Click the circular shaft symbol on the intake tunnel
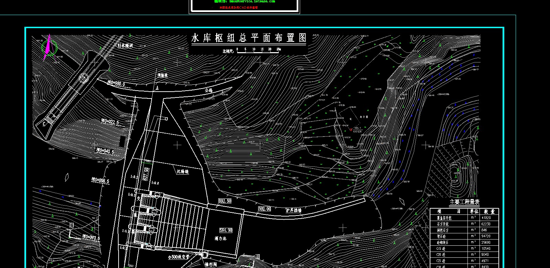The width and height of the screenshot is (550, 268). 84,79
